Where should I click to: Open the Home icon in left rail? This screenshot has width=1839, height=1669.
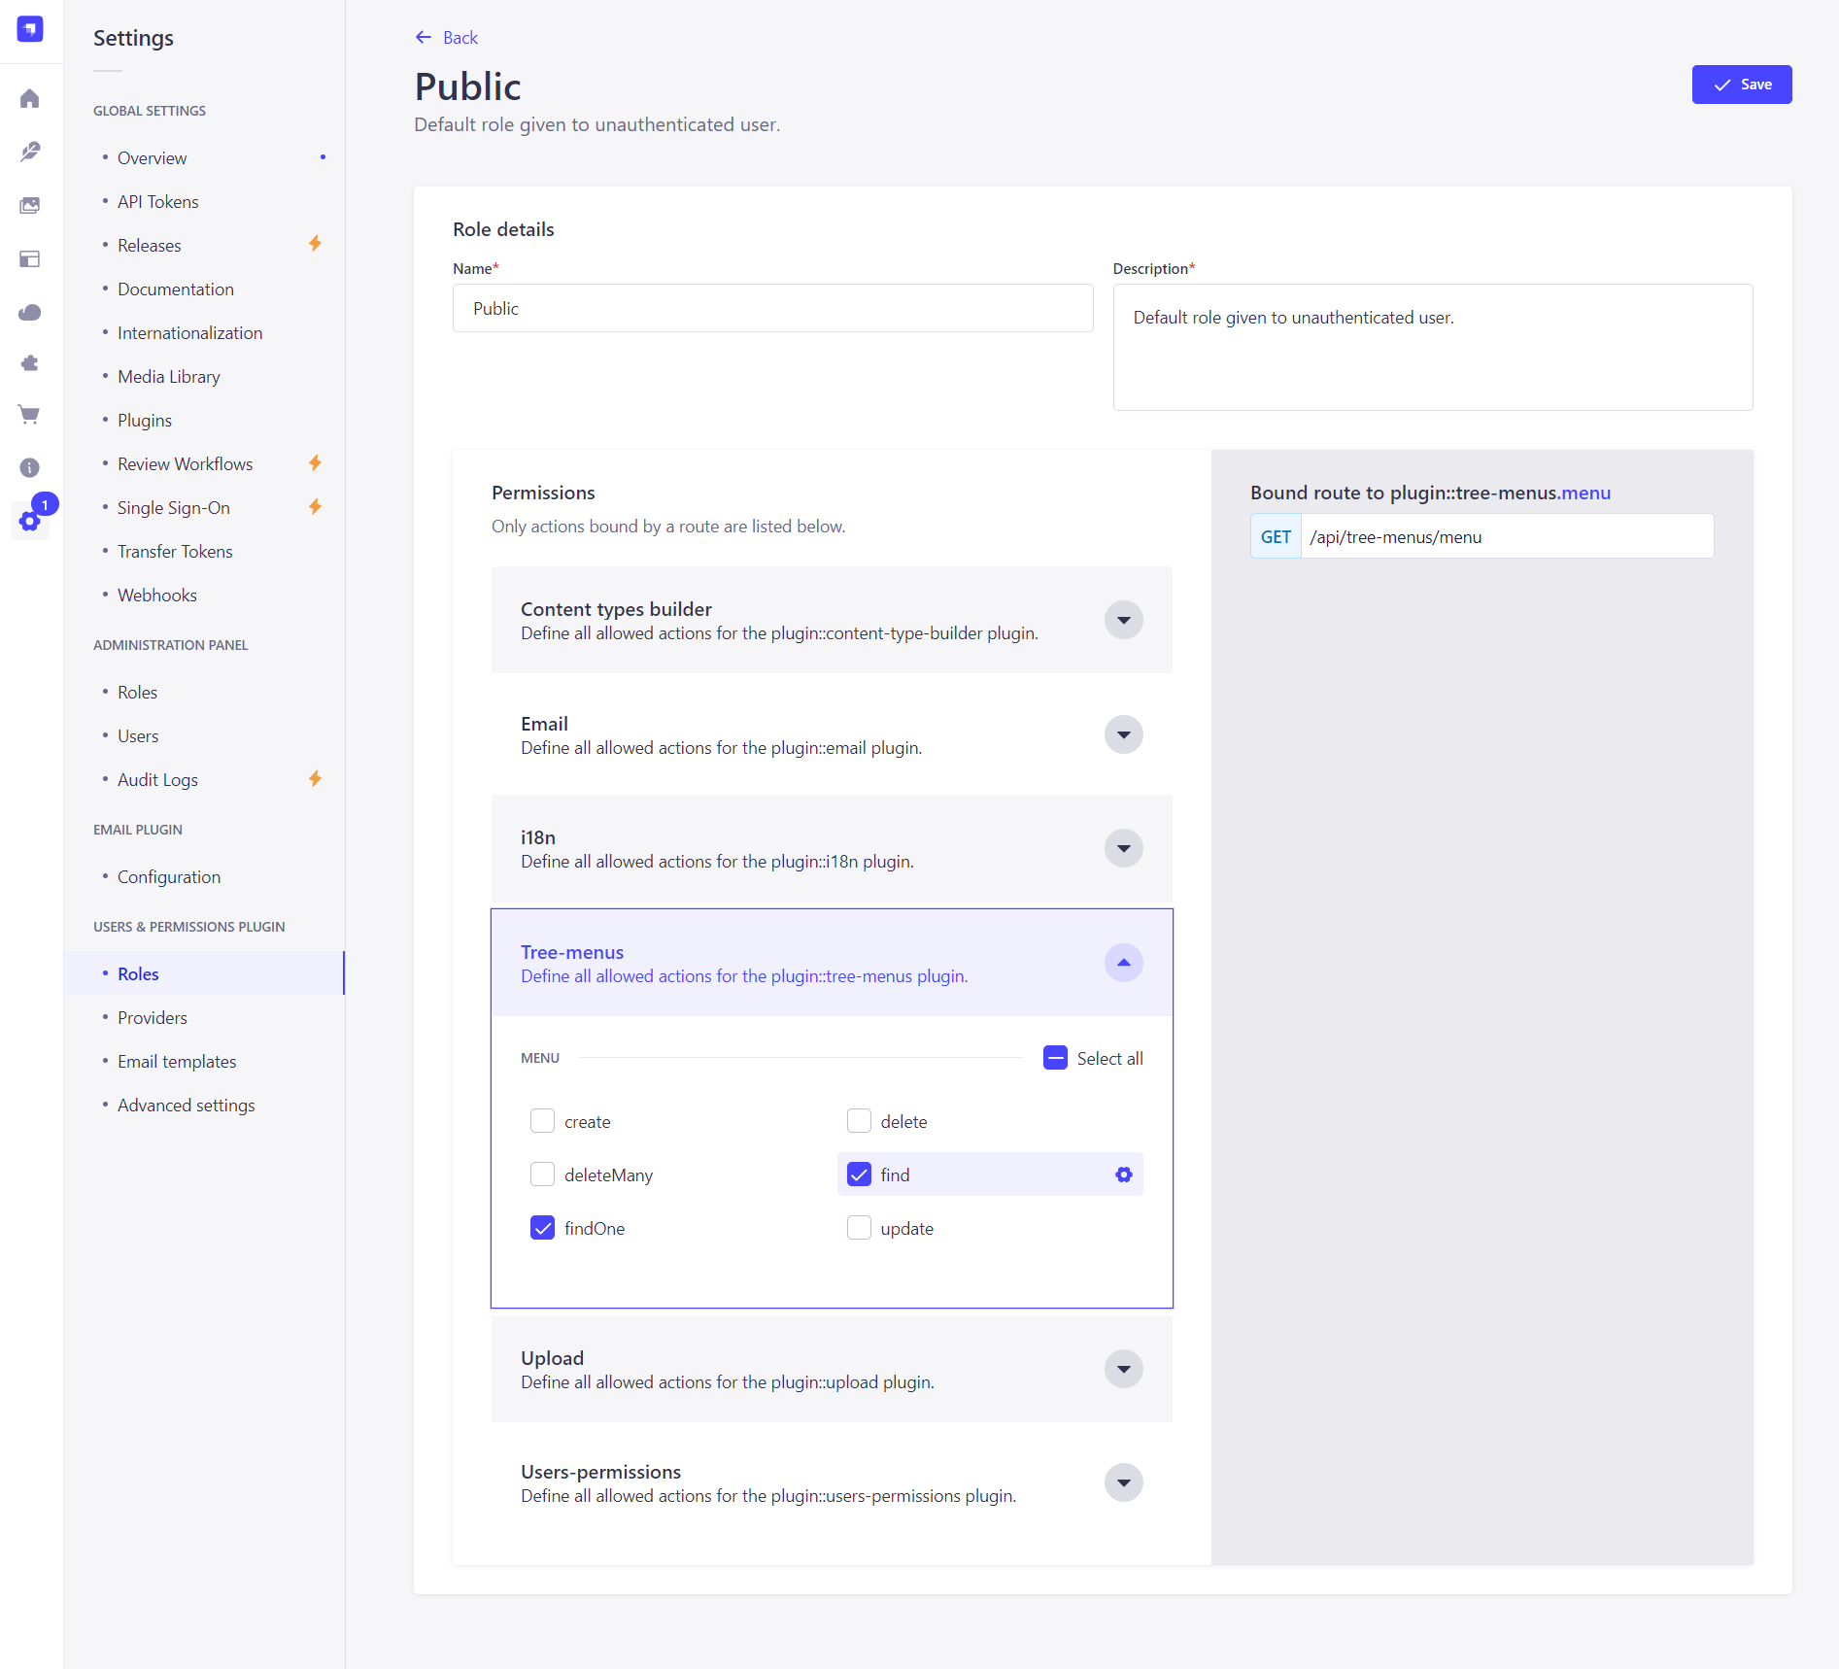coord(30,99)
